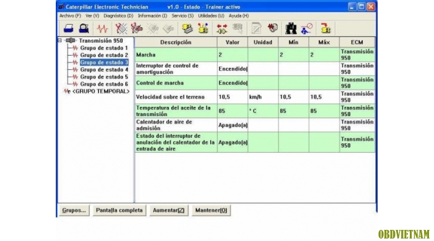Viewport: 434px width, 241px height.
Task: Click Valor cell 10,5 for Velocidad
Action: click(232, 97)
